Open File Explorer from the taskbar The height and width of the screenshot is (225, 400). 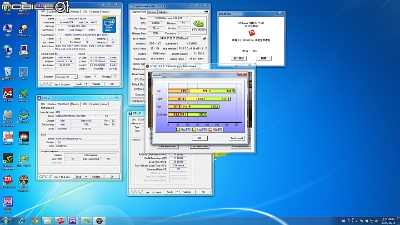tap(47, 221)
